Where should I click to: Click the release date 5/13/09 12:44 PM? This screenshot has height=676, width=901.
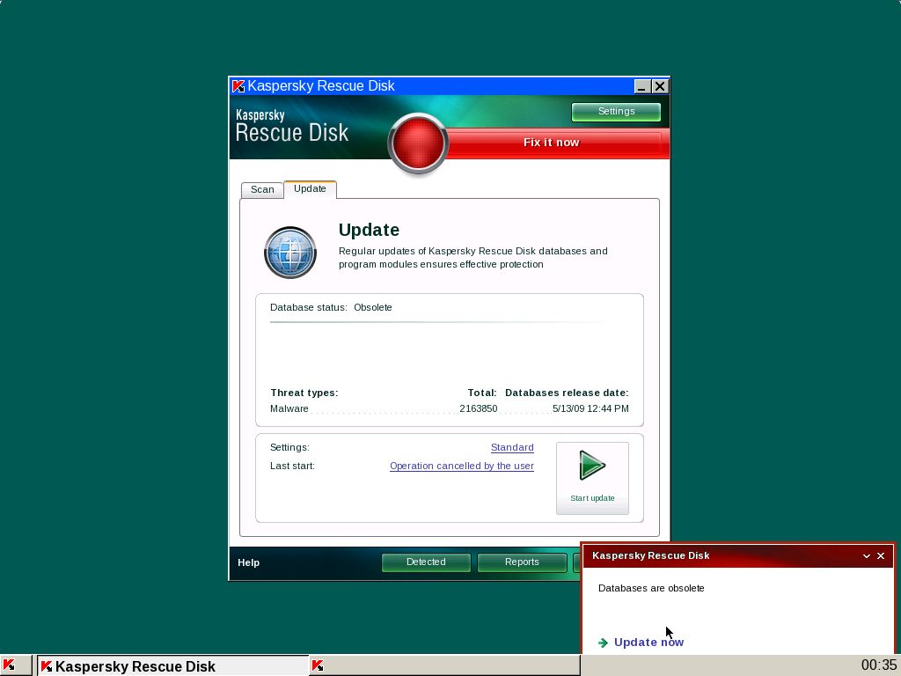(x=590, y=408)
